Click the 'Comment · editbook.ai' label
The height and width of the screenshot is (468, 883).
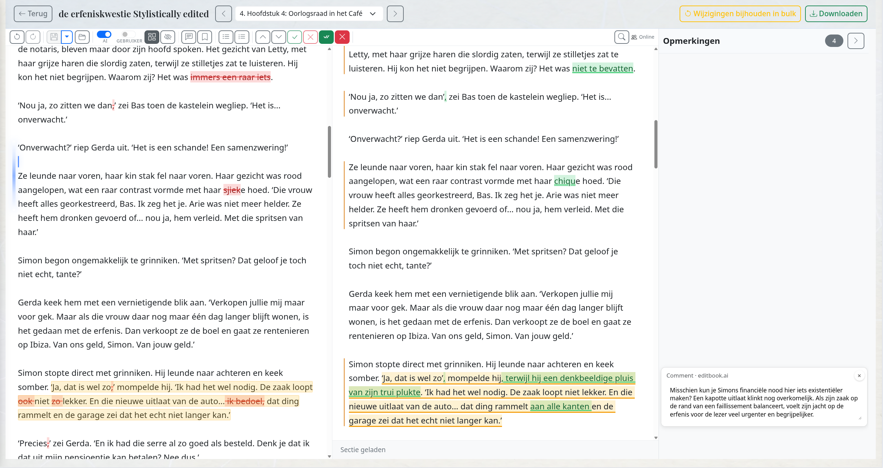697,376
